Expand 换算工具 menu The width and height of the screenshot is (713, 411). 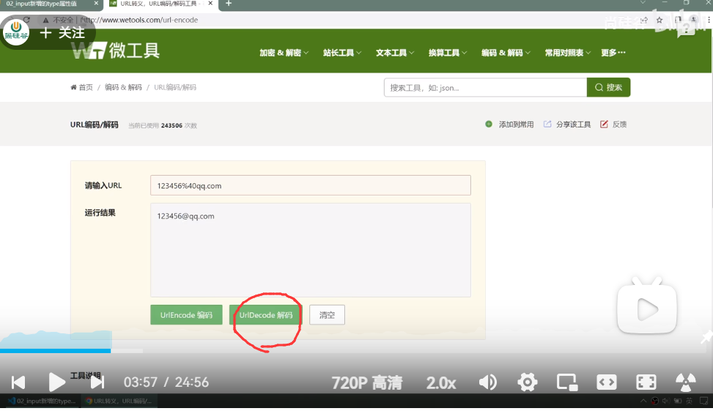[x=448, y=53]
